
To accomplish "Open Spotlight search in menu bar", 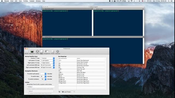I will (169, 1).
